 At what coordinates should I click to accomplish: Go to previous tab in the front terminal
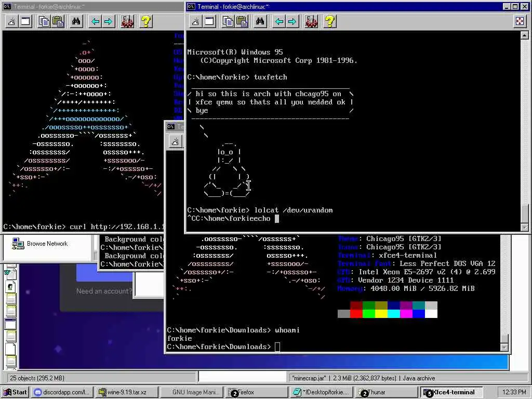point(279,22)
